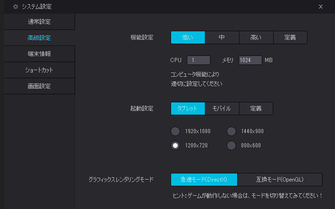Click the コンピュータ機能により text
The image size is (335, 209).
click(195, 74)
